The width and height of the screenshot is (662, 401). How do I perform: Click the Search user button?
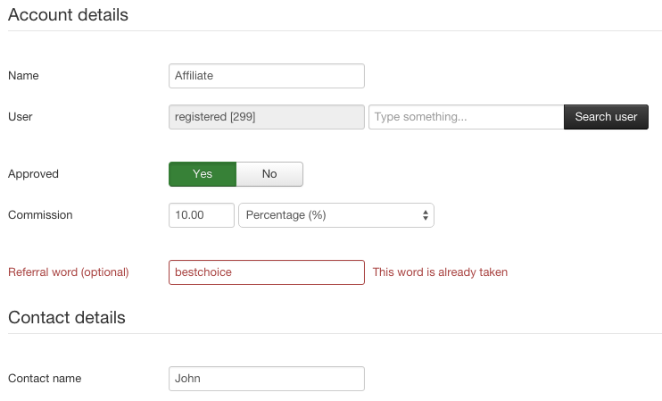606,117
